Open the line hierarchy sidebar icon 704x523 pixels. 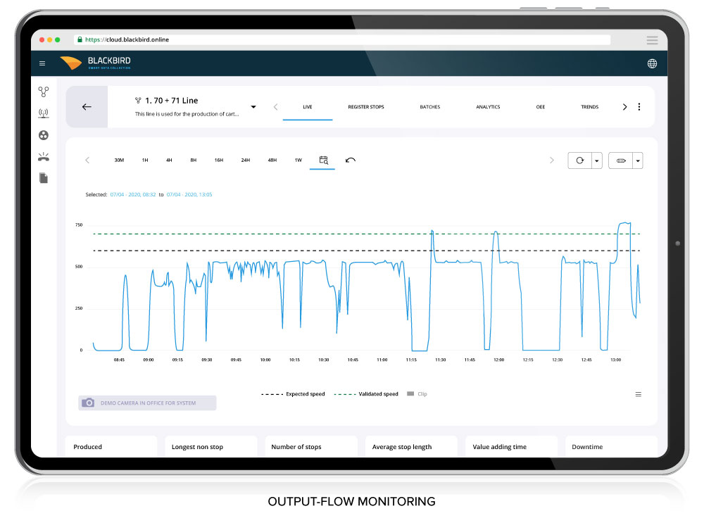44,92
